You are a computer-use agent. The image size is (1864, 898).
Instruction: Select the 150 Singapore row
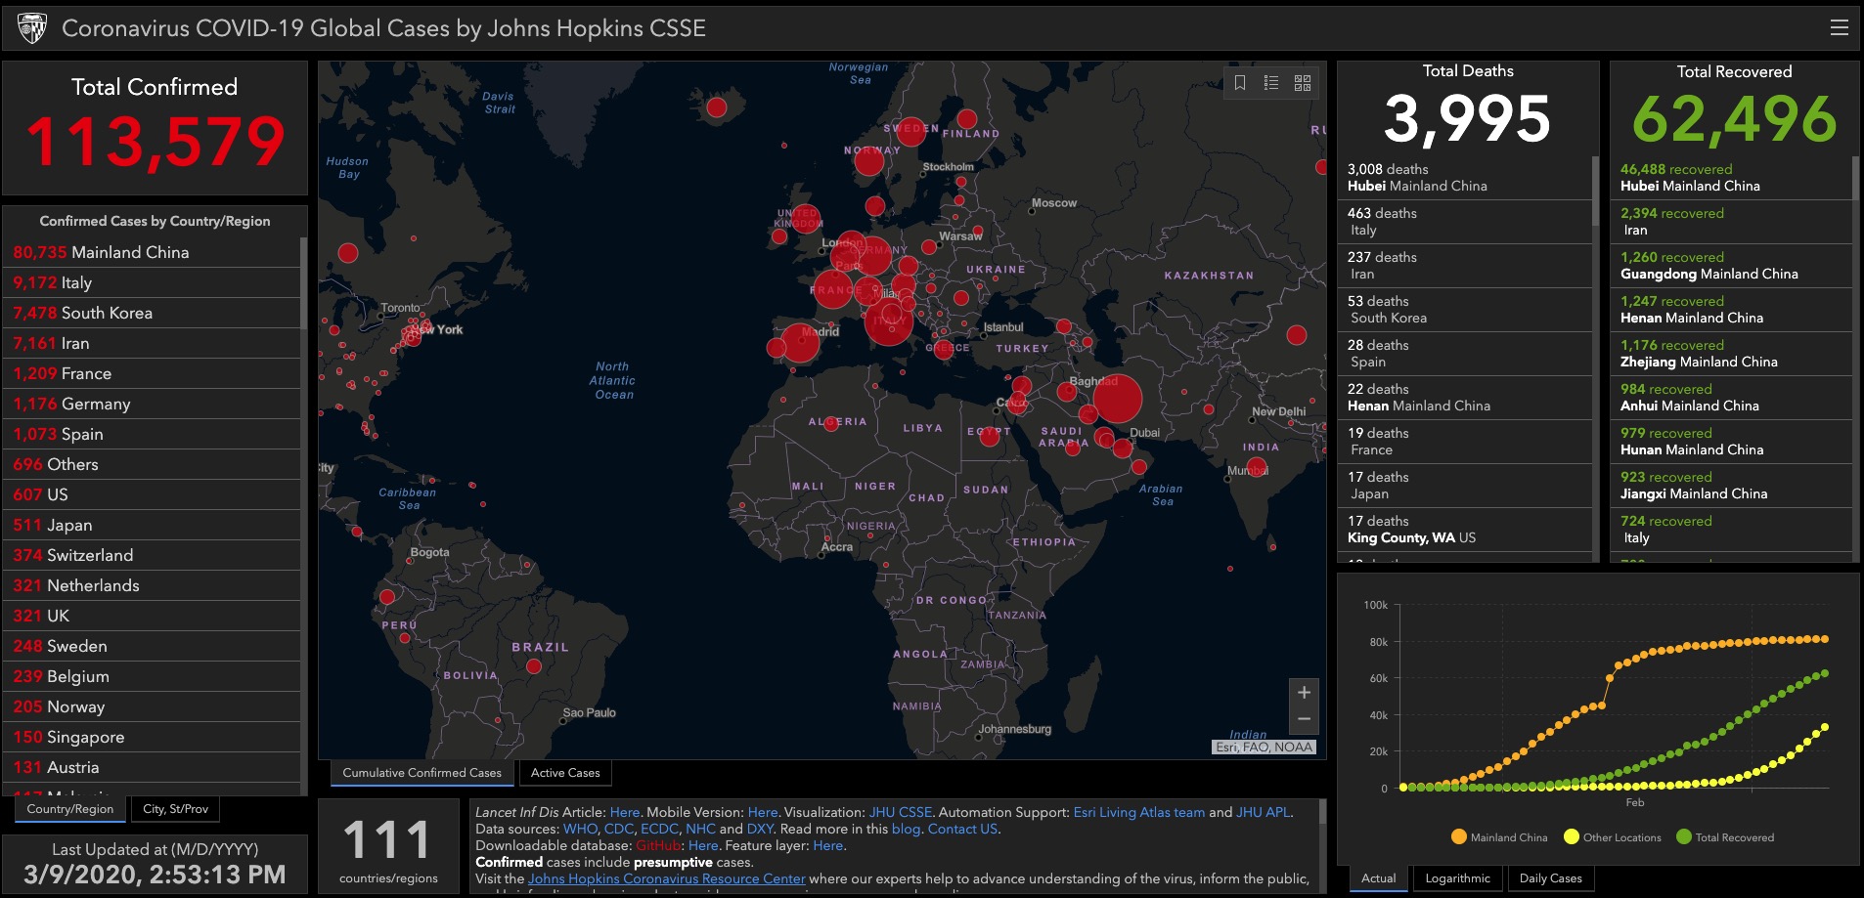tap(152, 737)
